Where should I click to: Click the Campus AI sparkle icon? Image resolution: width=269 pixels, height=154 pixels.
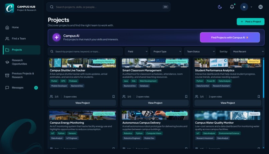tap(57, 37)
